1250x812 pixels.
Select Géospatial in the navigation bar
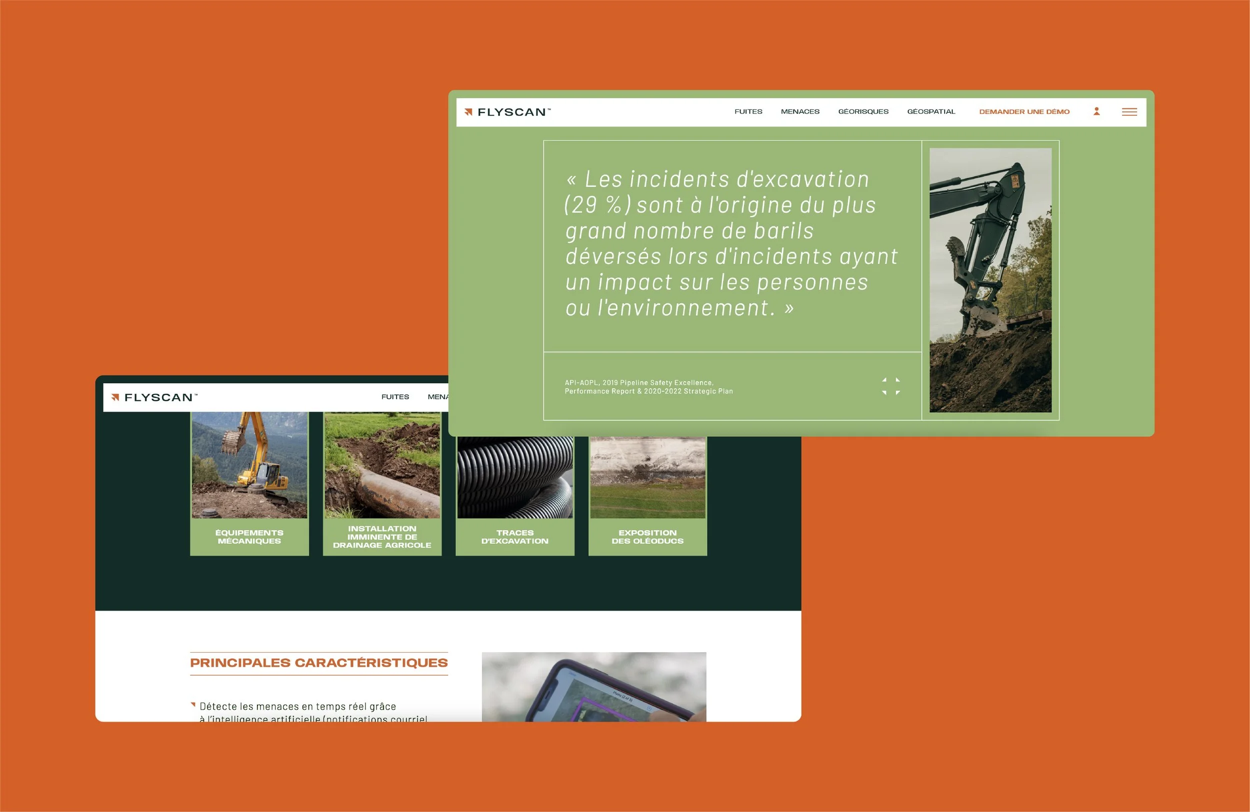[930, 112]
